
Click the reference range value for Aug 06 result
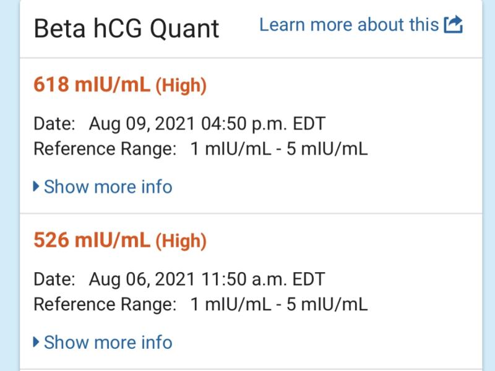pos(279,304)
